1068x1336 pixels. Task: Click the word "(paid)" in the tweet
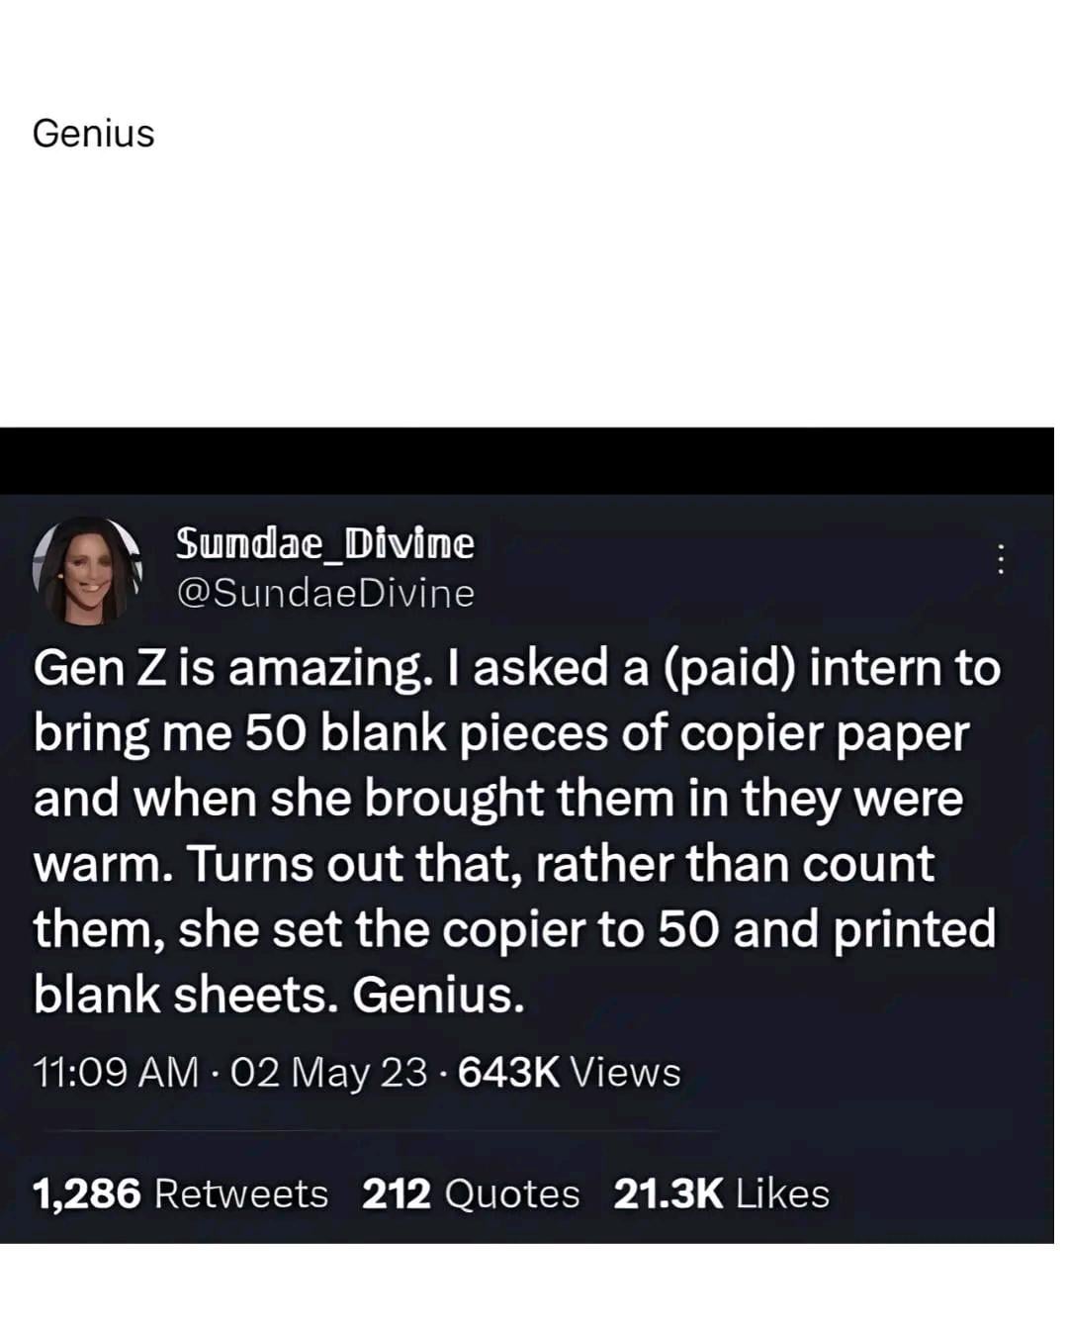coord(728,669)
